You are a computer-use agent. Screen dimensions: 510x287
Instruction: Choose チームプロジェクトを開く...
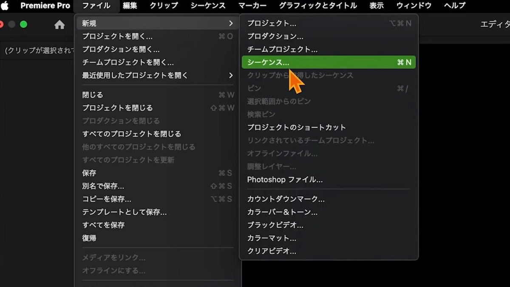point(157,63)
